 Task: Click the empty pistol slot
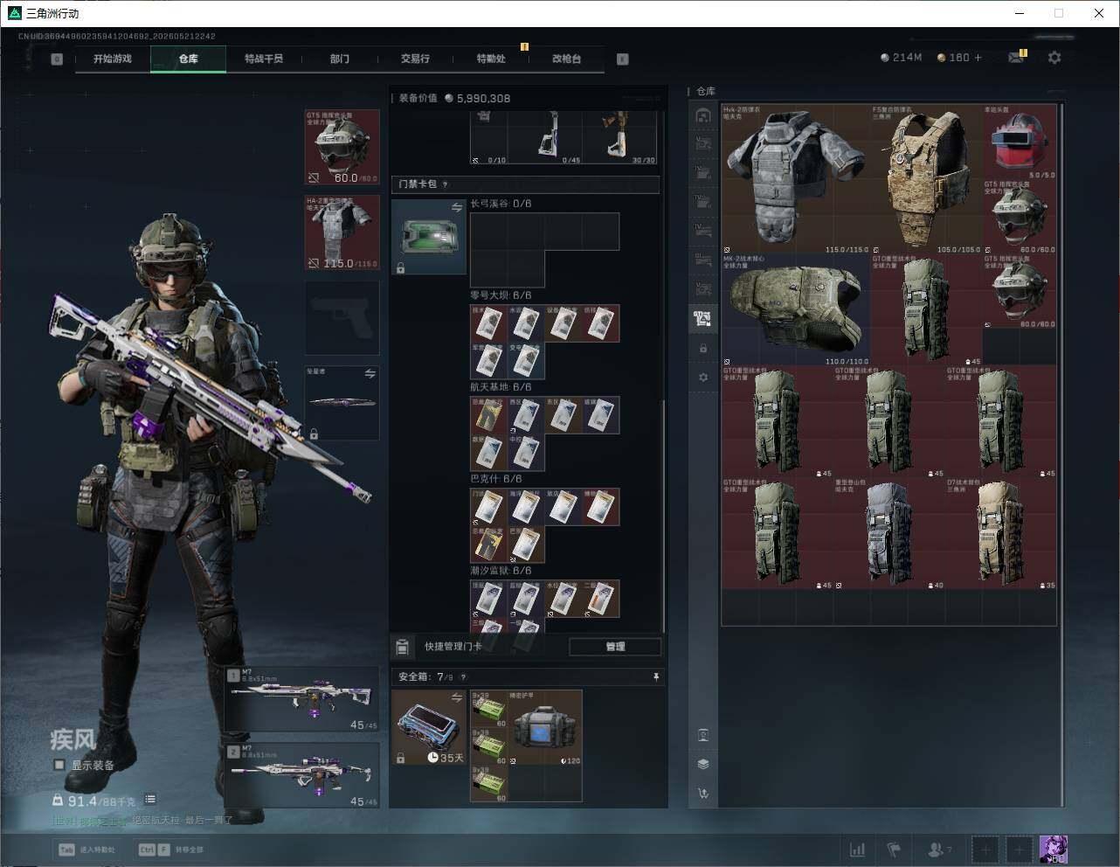click(342, 318)
